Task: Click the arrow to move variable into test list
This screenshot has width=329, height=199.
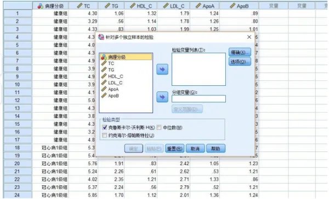Action: tap(162, 69)
